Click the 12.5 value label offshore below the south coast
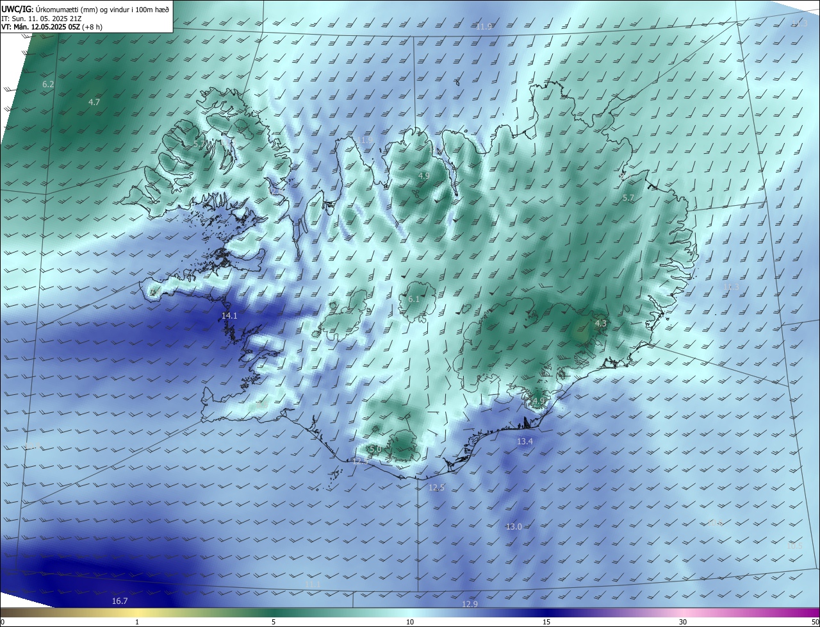Screen dimensions: 820x627 (x=436, y=488)
